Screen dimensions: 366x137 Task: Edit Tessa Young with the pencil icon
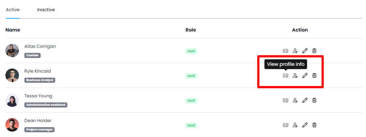coord(305,100)
